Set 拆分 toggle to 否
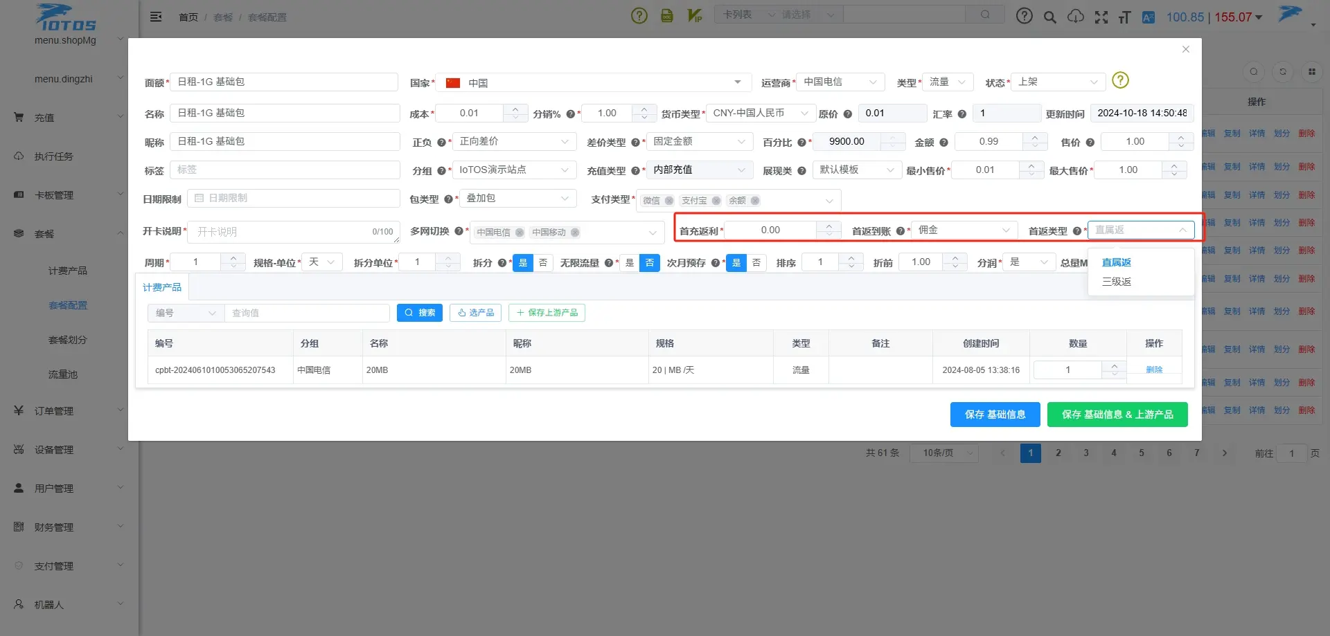This screenshot has height=636, width=1330. (x=543, y=263)
